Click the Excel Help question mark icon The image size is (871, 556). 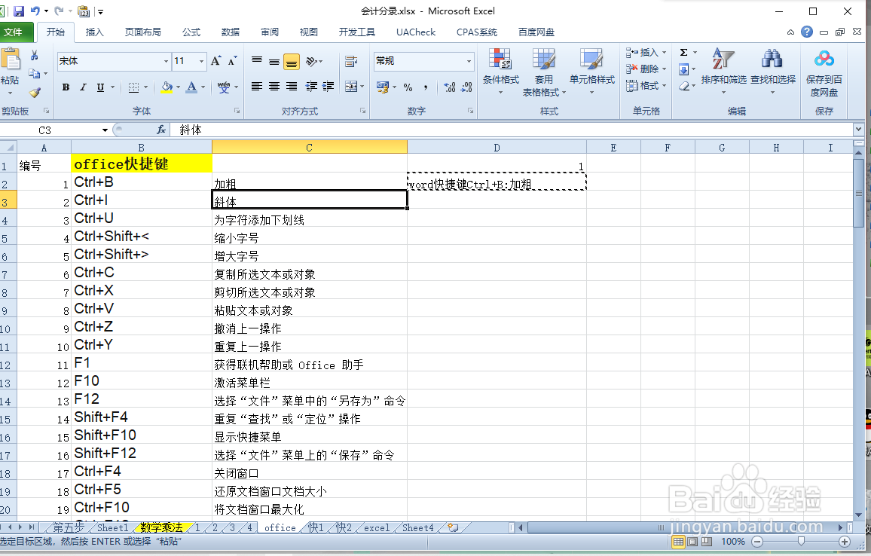click(807, 32)
